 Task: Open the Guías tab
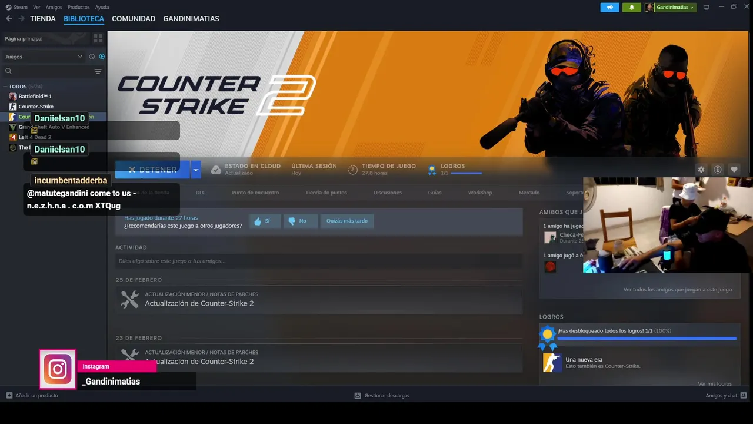pyautogui.click(x=435, y=193)
